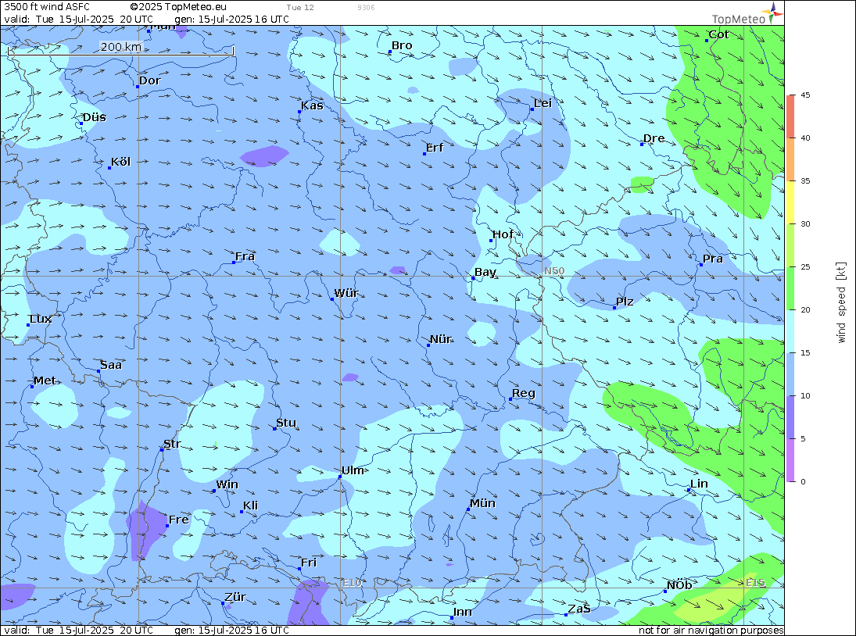Click the 'E15' longitude grid label
This screenshot has height=636, width=856.
point(756,583)
